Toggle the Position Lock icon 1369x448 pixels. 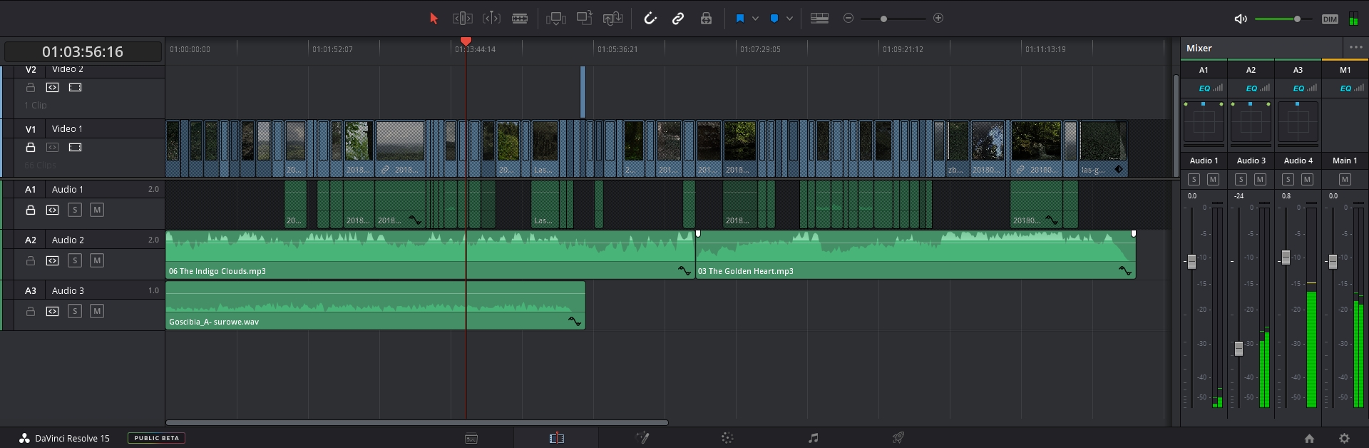pos(706,19)
